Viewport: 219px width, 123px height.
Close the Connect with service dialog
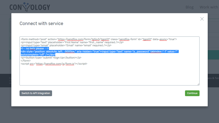tap(202, 19)
